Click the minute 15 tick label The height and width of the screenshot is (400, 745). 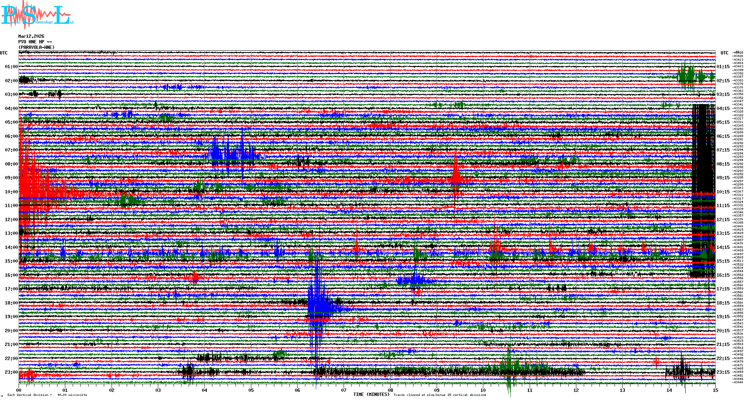715,390
